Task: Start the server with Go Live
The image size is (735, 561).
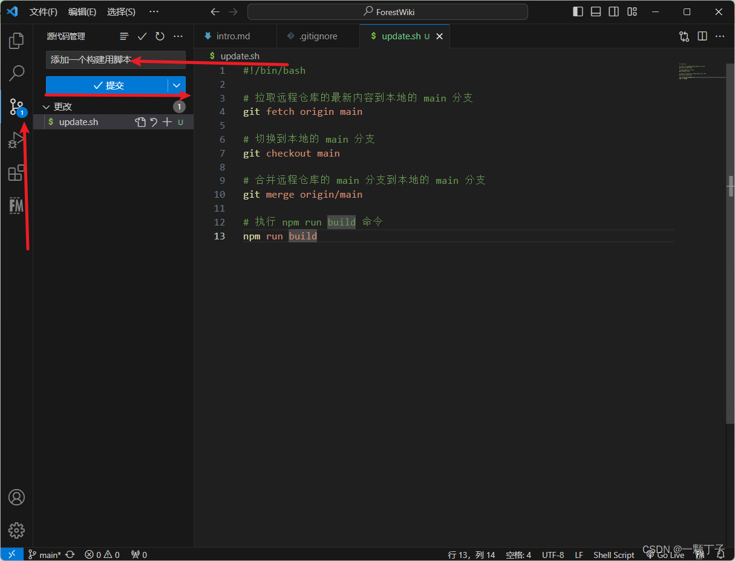Action: click(665, 554)
